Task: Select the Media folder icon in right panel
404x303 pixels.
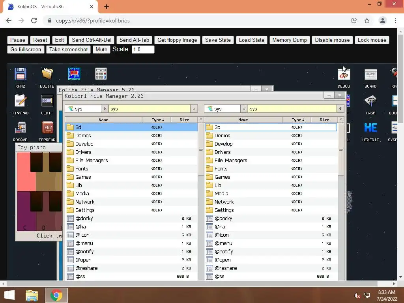Action: coord(209,193)
